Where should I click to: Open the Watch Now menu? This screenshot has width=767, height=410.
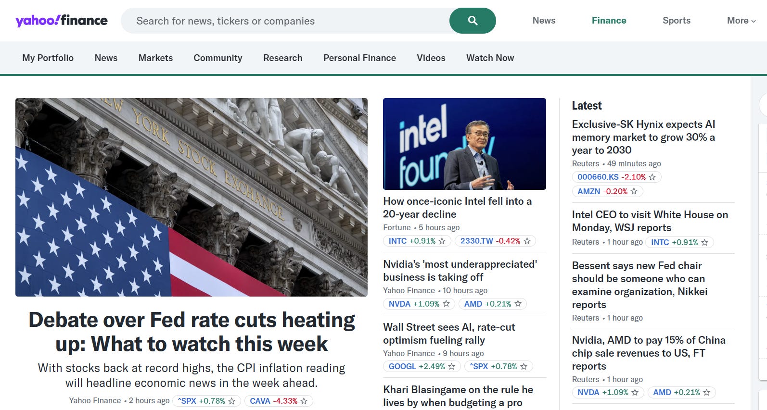pyautogui.click(x=490, y=58)
